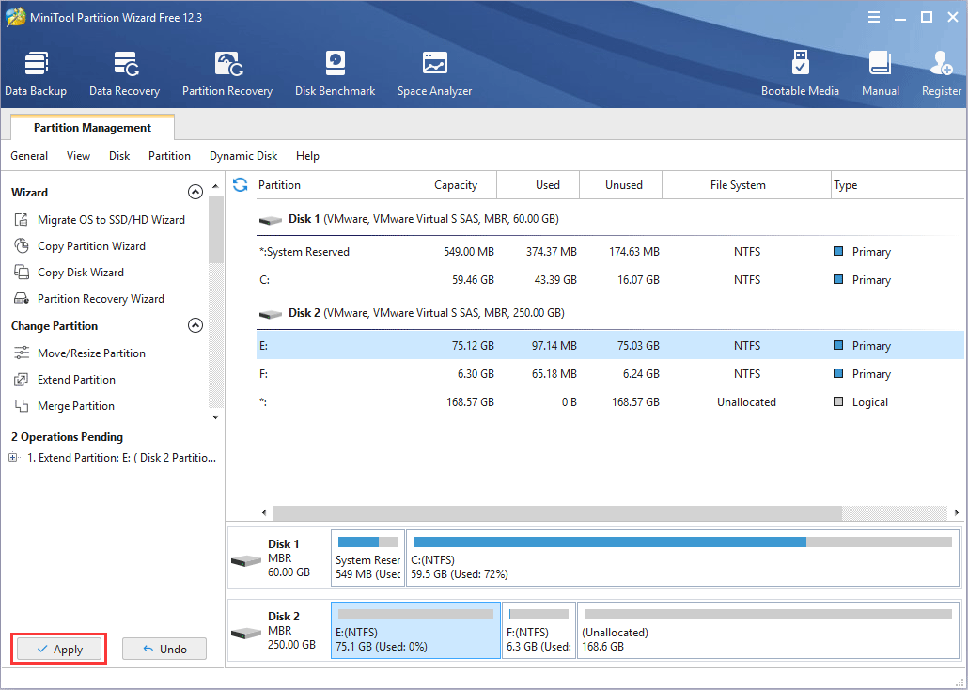Click the Undo button
The height and width of the screenshot is (690, 968).
164,649
